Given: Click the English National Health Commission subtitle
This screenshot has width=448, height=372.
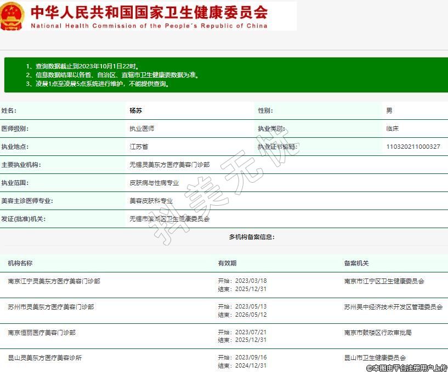Looking at the screenshot, I should (149, 26).
